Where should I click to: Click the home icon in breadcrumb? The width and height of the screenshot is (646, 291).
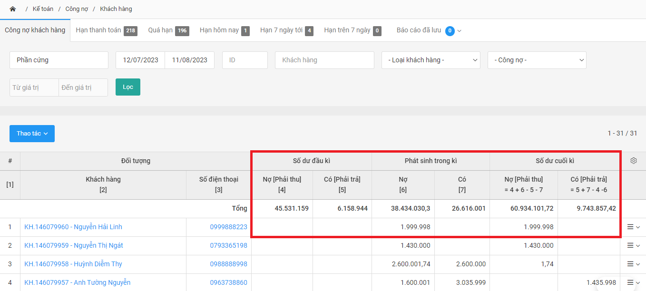click(13, 9)
